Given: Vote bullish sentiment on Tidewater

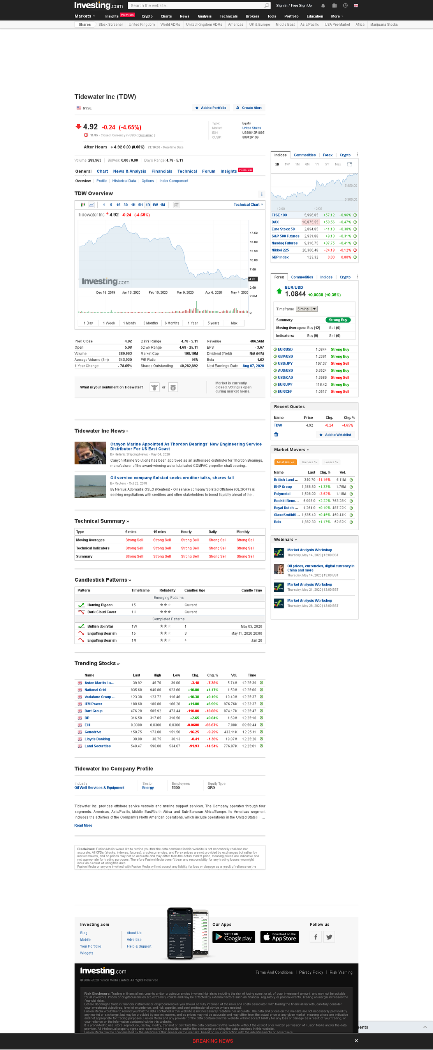Looking at the screenshot, I should 154,387.
